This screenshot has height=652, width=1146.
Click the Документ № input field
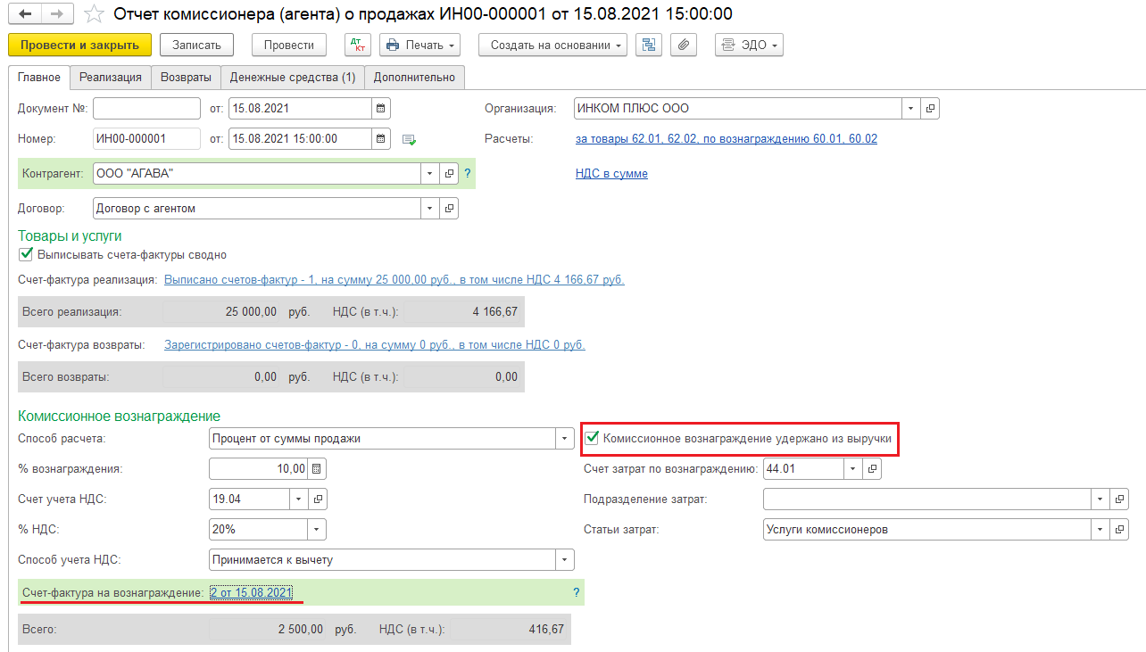tap(146, 109)
